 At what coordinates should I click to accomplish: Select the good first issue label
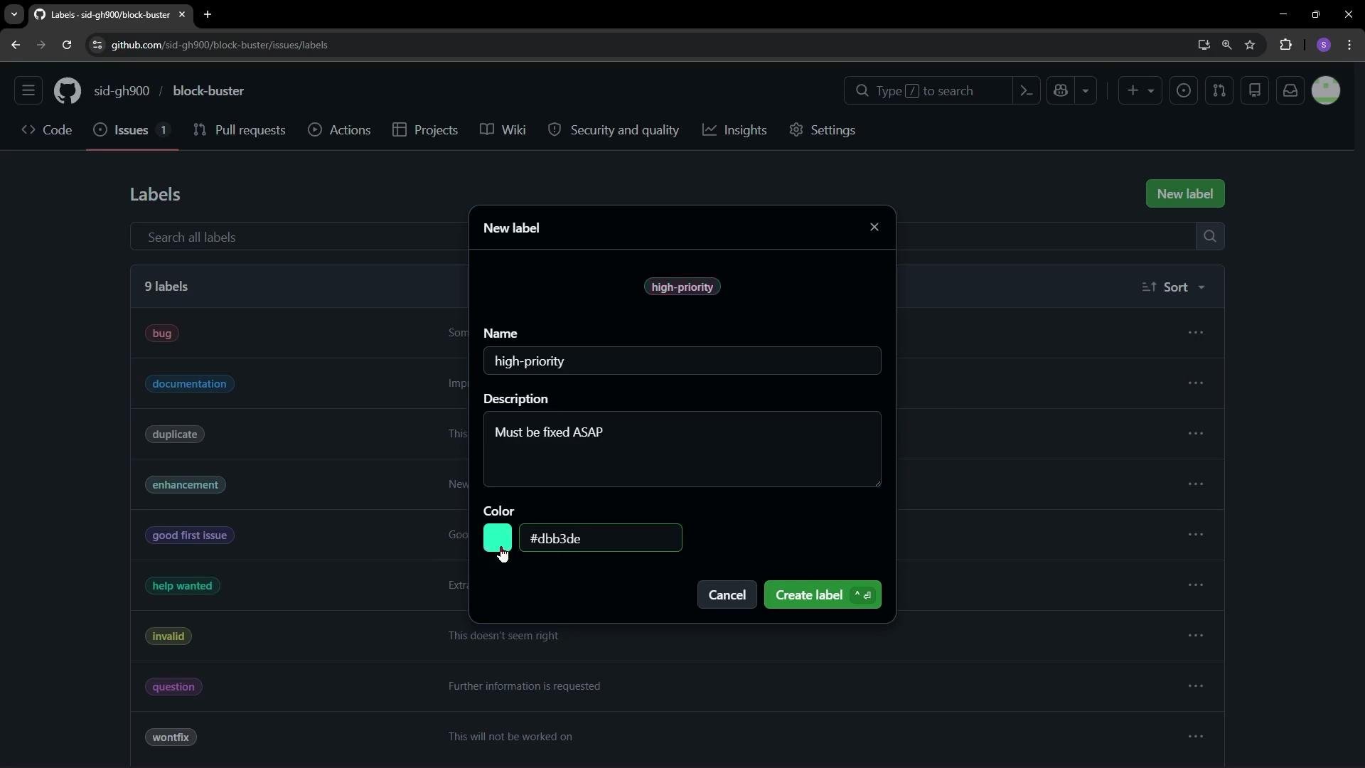190,535
